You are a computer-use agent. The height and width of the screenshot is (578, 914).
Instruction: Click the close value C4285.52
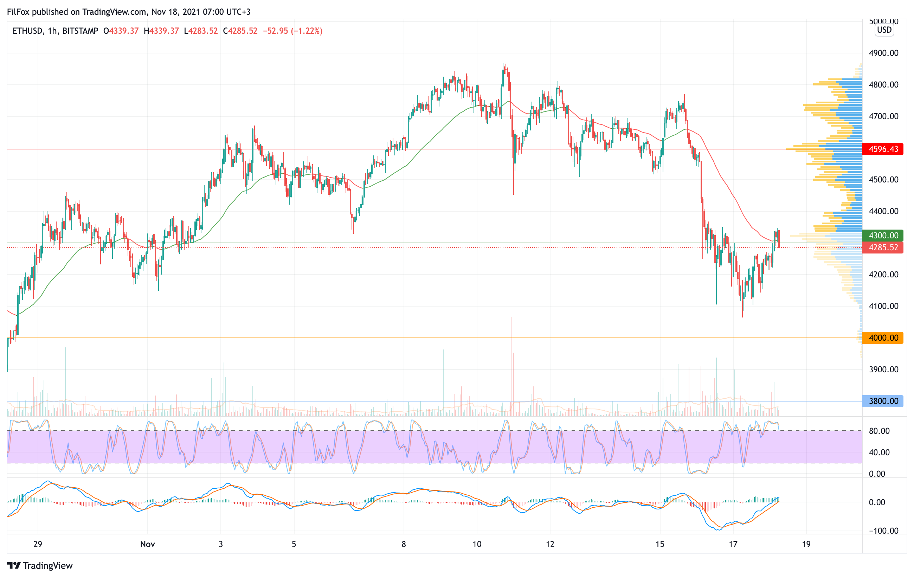[x=240, y=31]
